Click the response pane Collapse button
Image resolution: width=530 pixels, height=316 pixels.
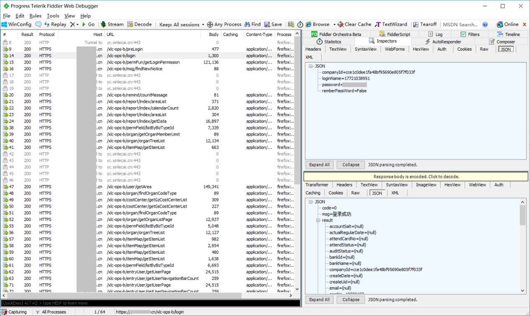click(351, 299)
